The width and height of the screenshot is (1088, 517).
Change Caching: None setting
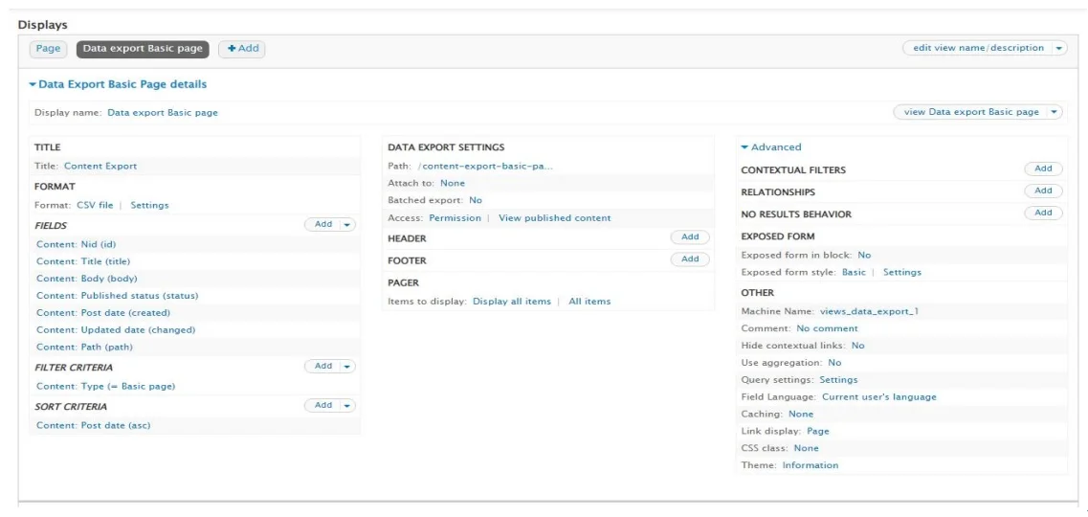tap(801, 414)
